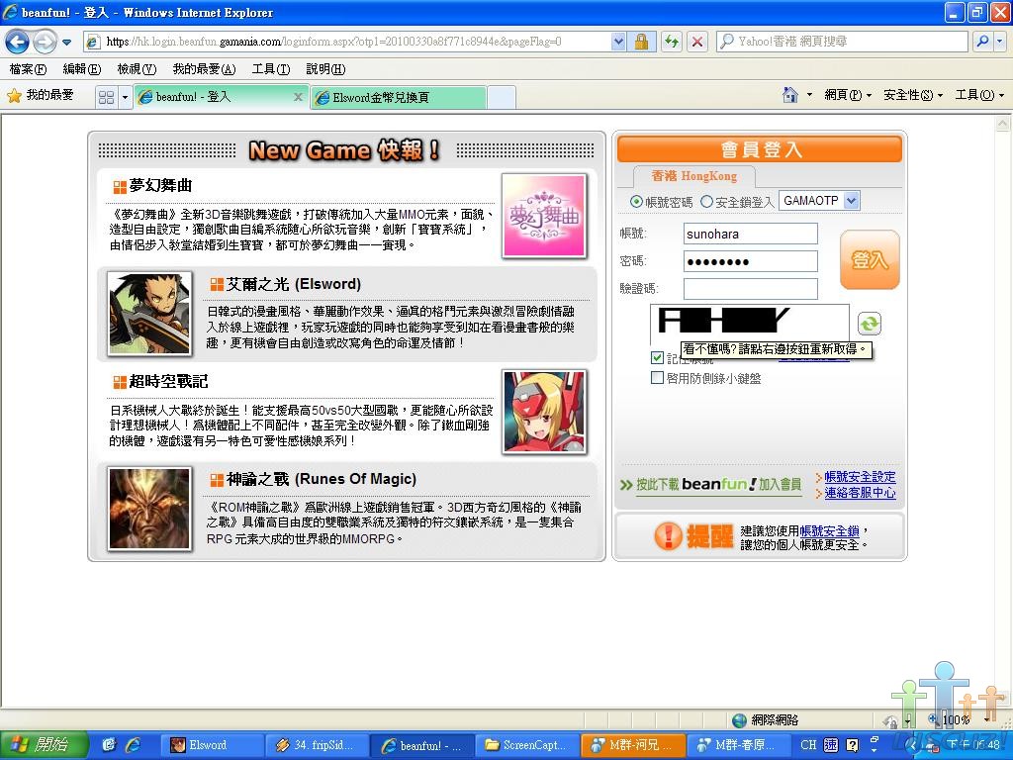Image resolution: width=1013 pixels, height=760 pixels.
Task: Click the 驗證碼 captcha input field
Action: tap(751, 289)
